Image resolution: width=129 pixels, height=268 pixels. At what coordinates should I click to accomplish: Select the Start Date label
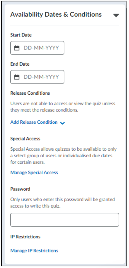click(21, 35)
